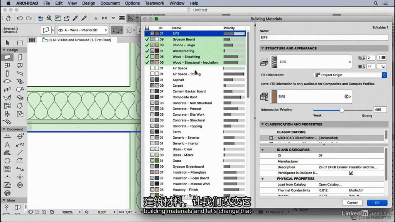Click the Intersection Priority slider handle

342,110
